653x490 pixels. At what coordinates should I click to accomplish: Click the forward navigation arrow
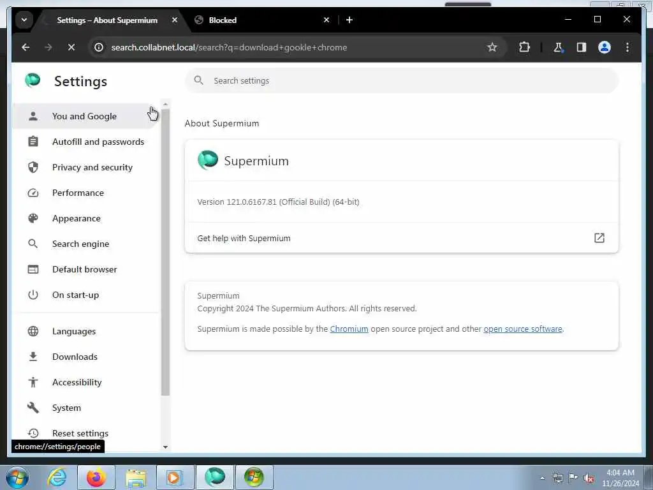(x=48, y=47)
